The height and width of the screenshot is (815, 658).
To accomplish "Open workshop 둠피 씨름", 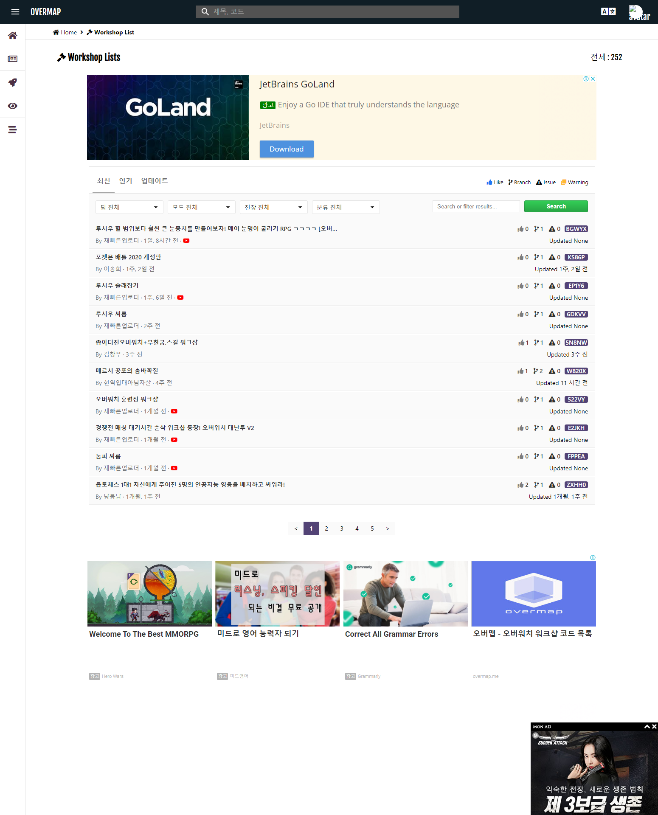I will coord(108,456).
